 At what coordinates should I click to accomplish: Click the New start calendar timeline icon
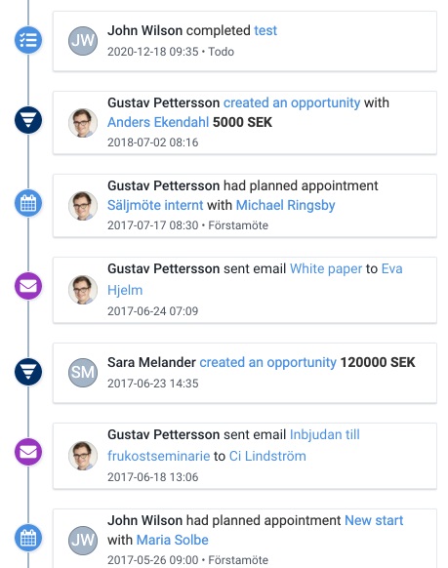coord(28,538)
